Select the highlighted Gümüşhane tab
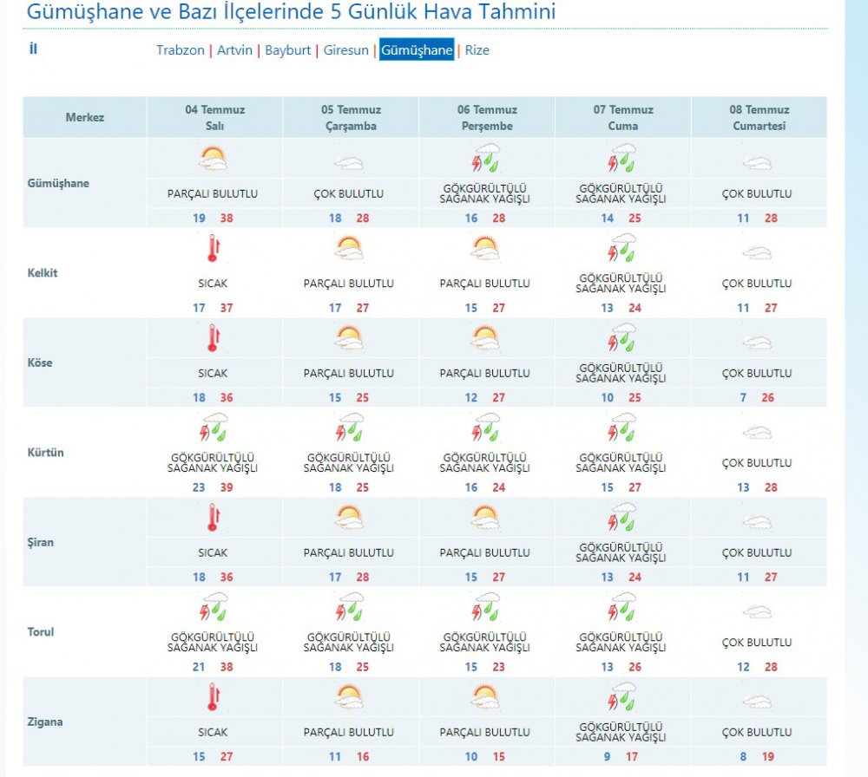Image resolution: width=868 pixels, height=777 pixels. [417, 50]
